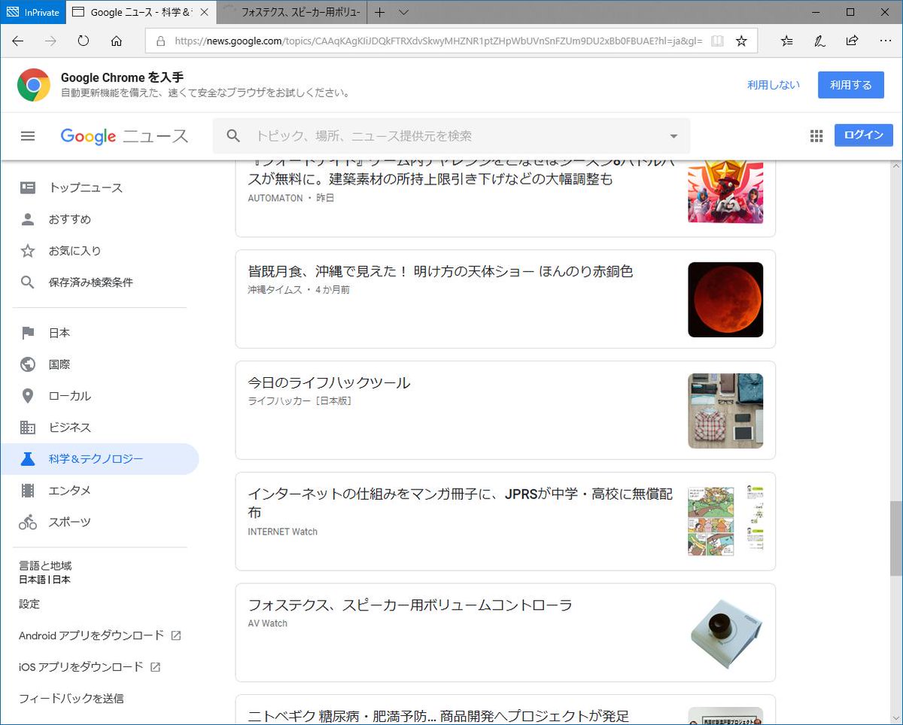Click the InPrivate indicator badge

(x=32, y=12)
